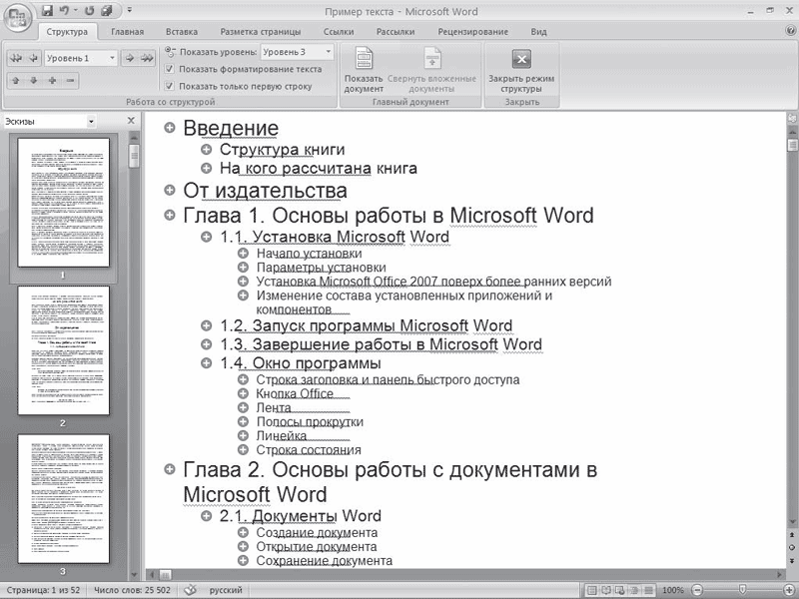The image size is (799, 599).
Task: Select page 1 thumbnail
Action: (63, 203)
